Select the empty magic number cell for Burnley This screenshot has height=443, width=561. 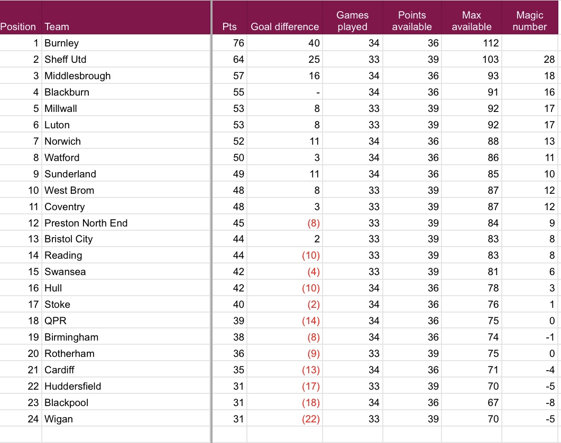pos(531,43)
